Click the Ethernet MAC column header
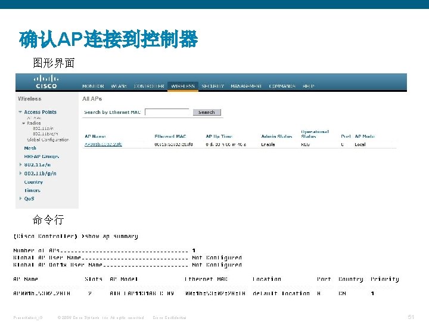Screen dimensions: 429x322 [x=170, y=137]
